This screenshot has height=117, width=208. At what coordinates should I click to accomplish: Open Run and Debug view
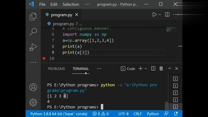(x=33, y=47)
